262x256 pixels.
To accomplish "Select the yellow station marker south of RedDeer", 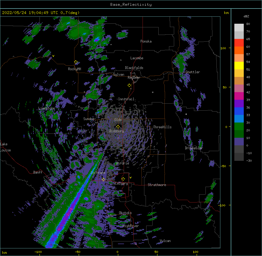I will click(x=129, y=85).
